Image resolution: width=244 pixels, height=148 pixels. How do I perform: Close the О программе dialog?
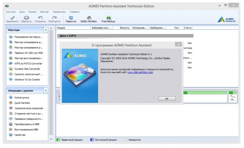(x=178, y=44)
